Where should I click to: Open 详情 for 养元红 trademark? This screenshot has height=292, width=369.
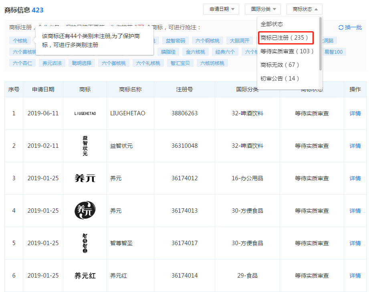(x=355, y=276)
